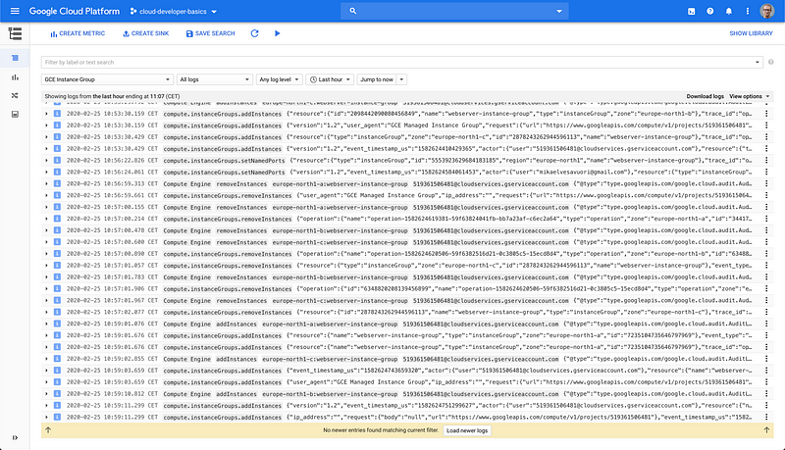This screenshot has height=450, width=785.
Task: Expand log entry at 10:56:24.061
Action: point(46,172)
